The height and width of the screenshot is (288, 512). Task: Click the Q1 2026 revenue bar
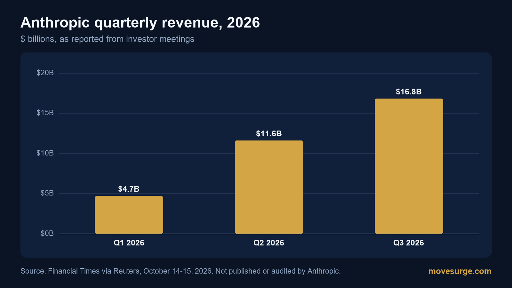(x=129, y=215)
